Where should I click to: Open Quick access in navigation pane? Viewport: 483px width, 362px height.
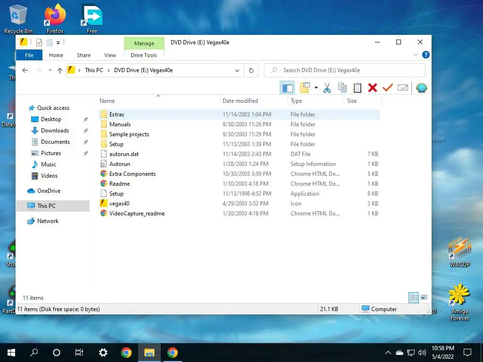53,108
